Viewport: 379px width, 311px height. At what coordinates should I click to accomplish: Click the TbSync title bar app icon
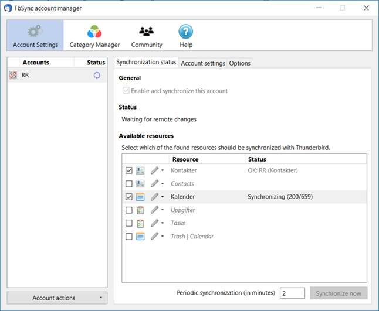pos(8,8)
